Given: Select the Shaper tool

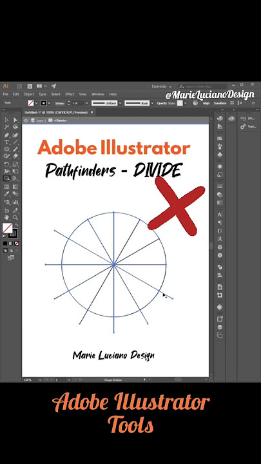Looking at the screenshot, I should pos(6,156).
